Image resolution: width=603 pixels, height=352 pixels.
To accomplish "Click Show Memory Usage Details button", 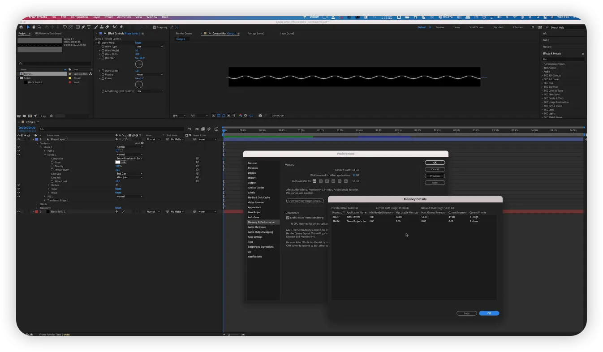I will coord(305,201).
